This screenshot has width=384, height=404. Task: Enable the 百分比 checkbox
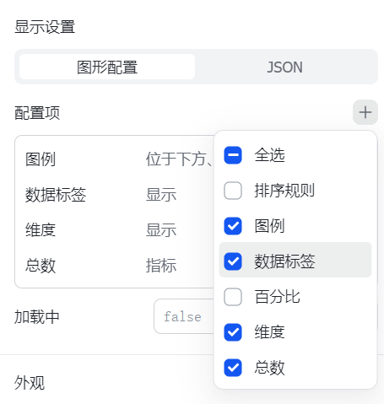tap(233, 297)
